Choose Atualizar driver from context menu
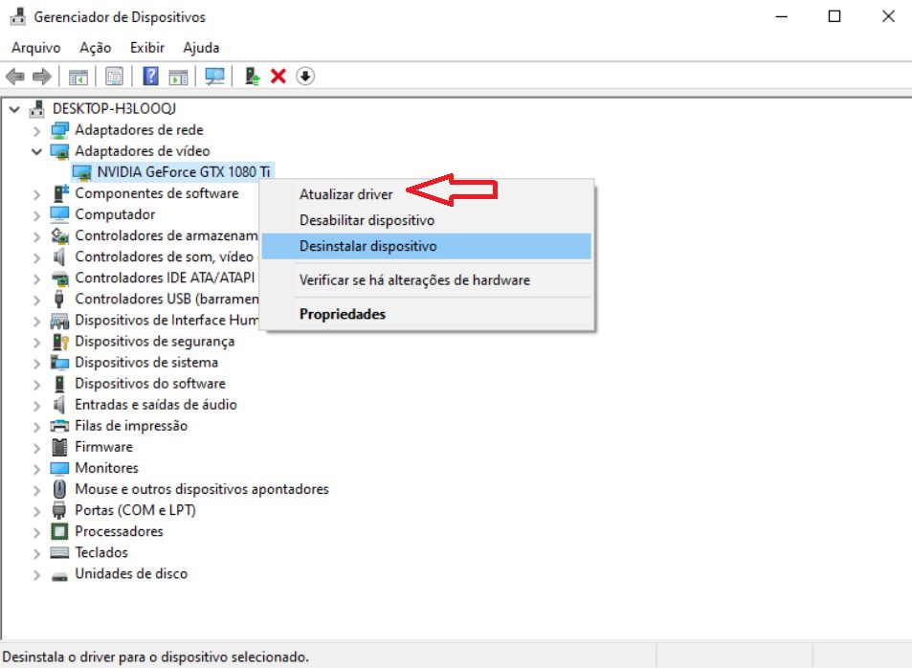 tap(345, 194)
